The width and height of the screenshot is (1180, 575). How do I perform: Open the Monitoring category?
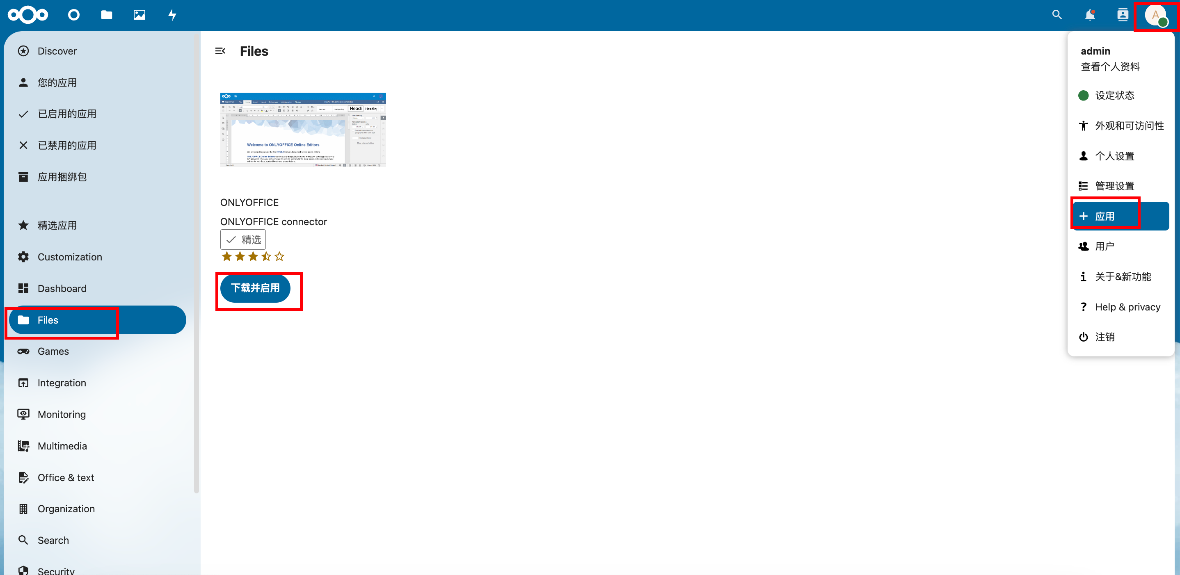[x=97, y=414]
